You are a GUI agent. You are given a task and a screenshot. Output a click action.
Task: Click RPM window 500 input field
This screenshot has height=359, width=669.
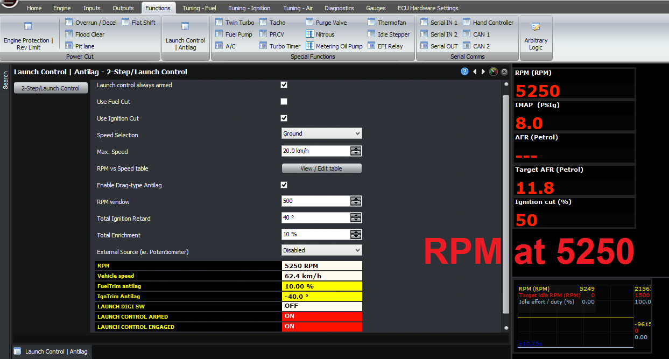(x=316, y=201)
